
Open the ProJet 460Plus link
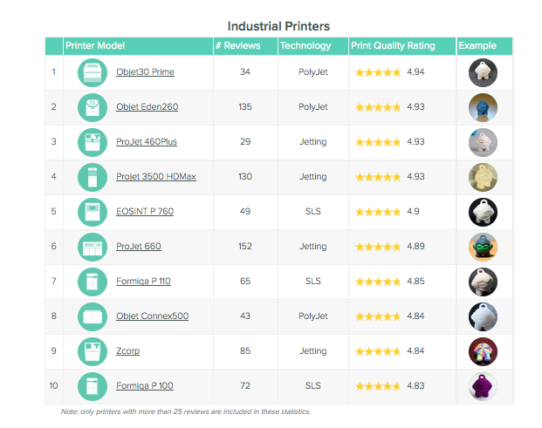click(x=147, y=141)
